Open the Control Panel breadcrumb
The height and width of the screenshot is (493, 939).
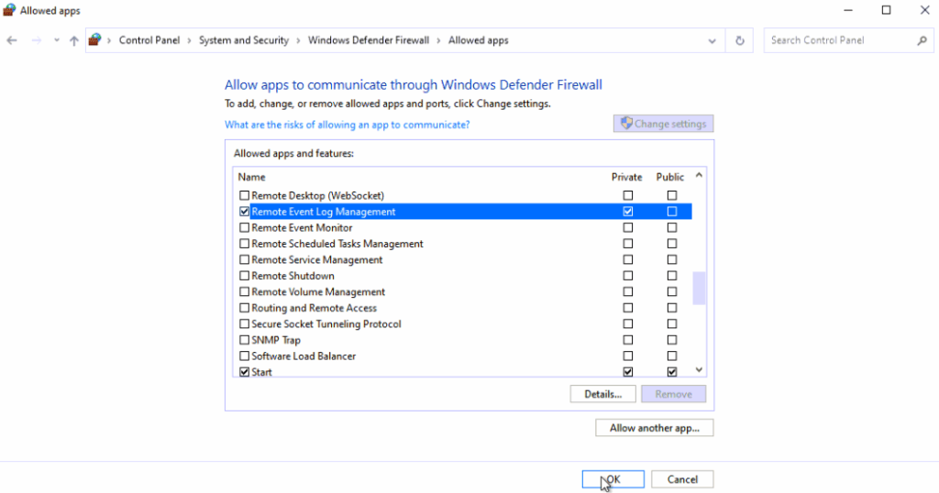[149, 40]
